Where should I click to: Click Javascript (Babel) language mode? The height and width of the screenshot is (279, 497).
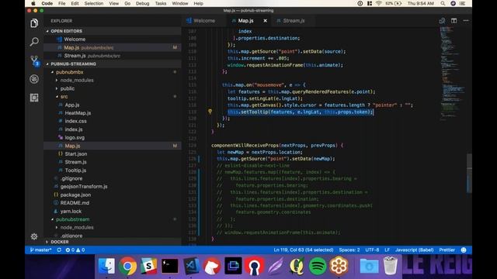(x=414, y=250)
